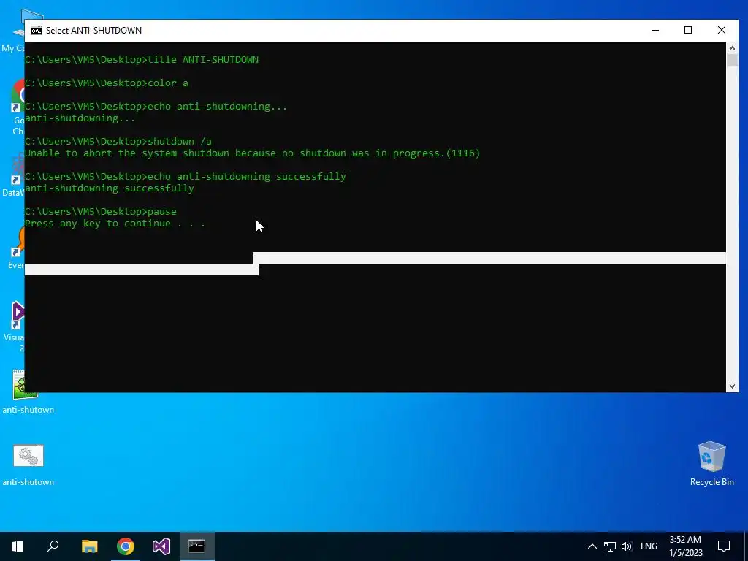748x561 pixels.
Task: Open clock and calendar flyout
Action: click(685, 546)
